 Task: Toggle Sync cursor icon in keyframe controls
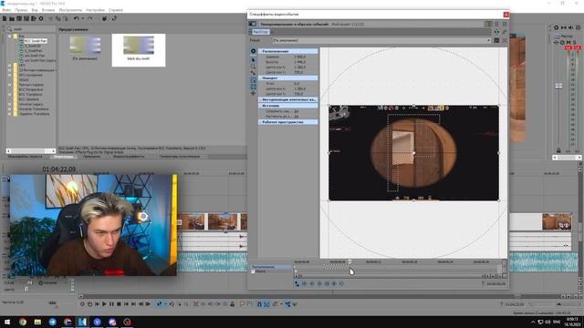pos(297,283)
